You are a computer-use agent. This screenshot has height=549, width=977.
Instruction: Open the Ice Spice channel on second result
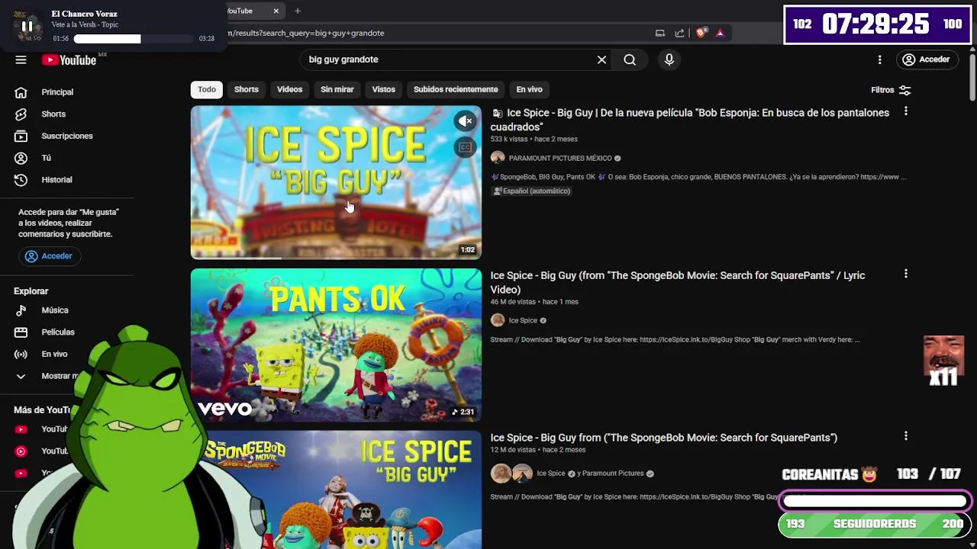(523, 320)
